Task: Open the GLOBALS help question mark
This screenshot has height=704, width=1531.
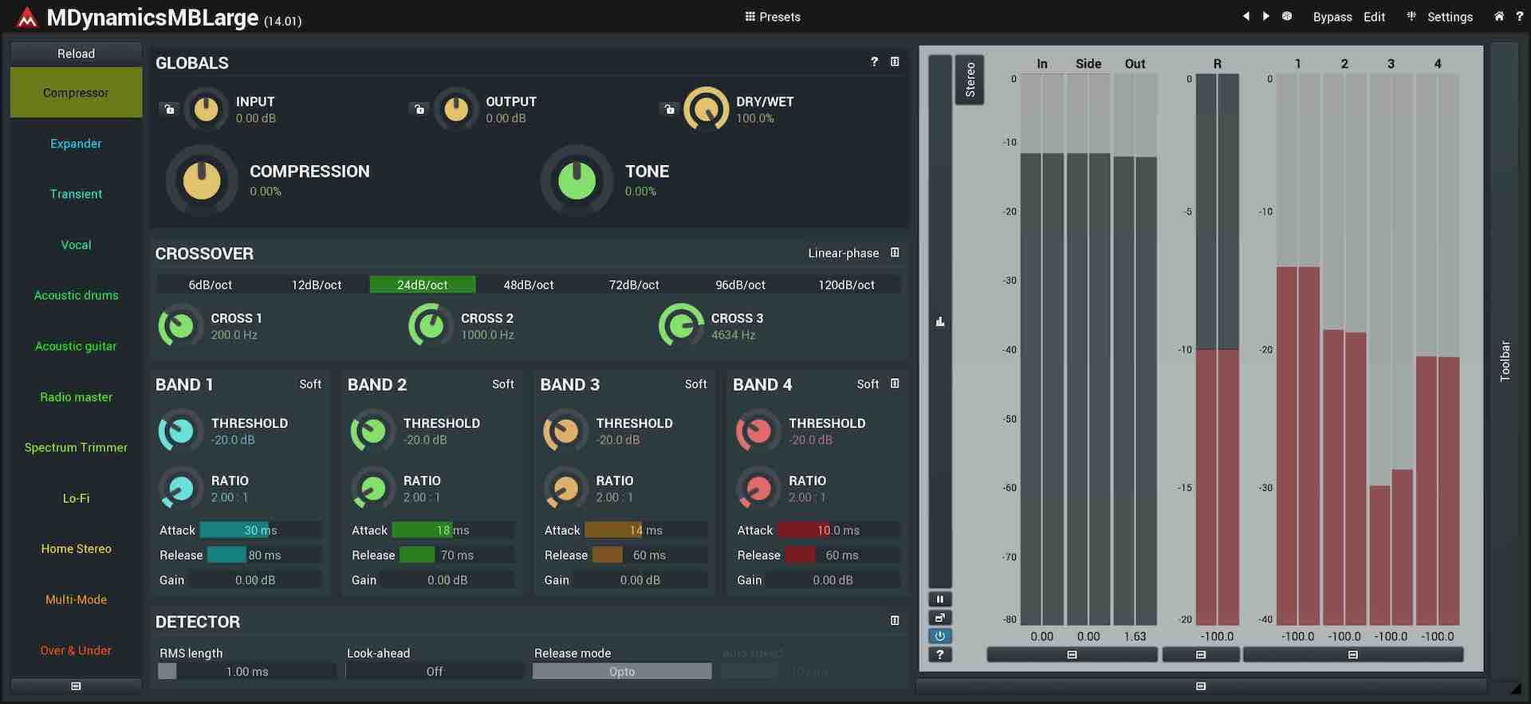Action: [x=874, y=62]
